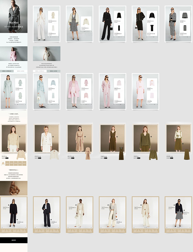This screenshot has height=252, width=193.
Task: Click next arrow in light blue jacket card
Action: pyautogui.click(x=58, y=105)
